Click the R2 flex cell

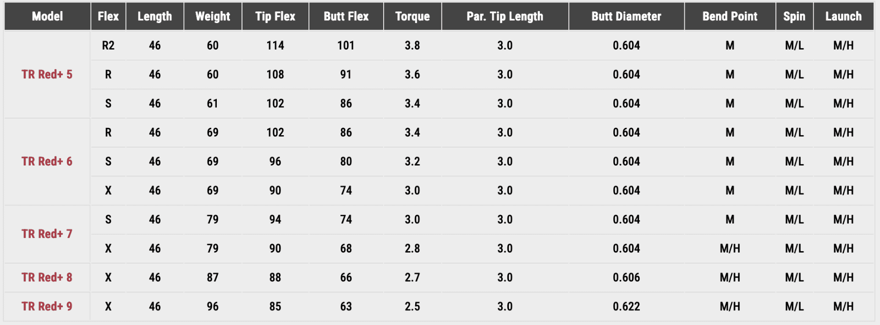108,45
